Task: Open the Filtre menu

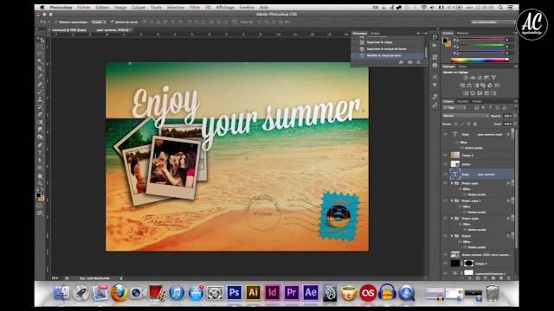Action: [195, 7]
